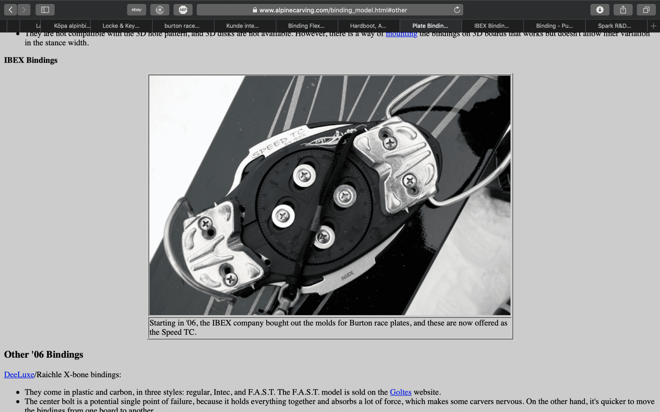Viewport: 660px width, 412px height.
Task: Open the downloads arrow icon
Action: [600, 10]
